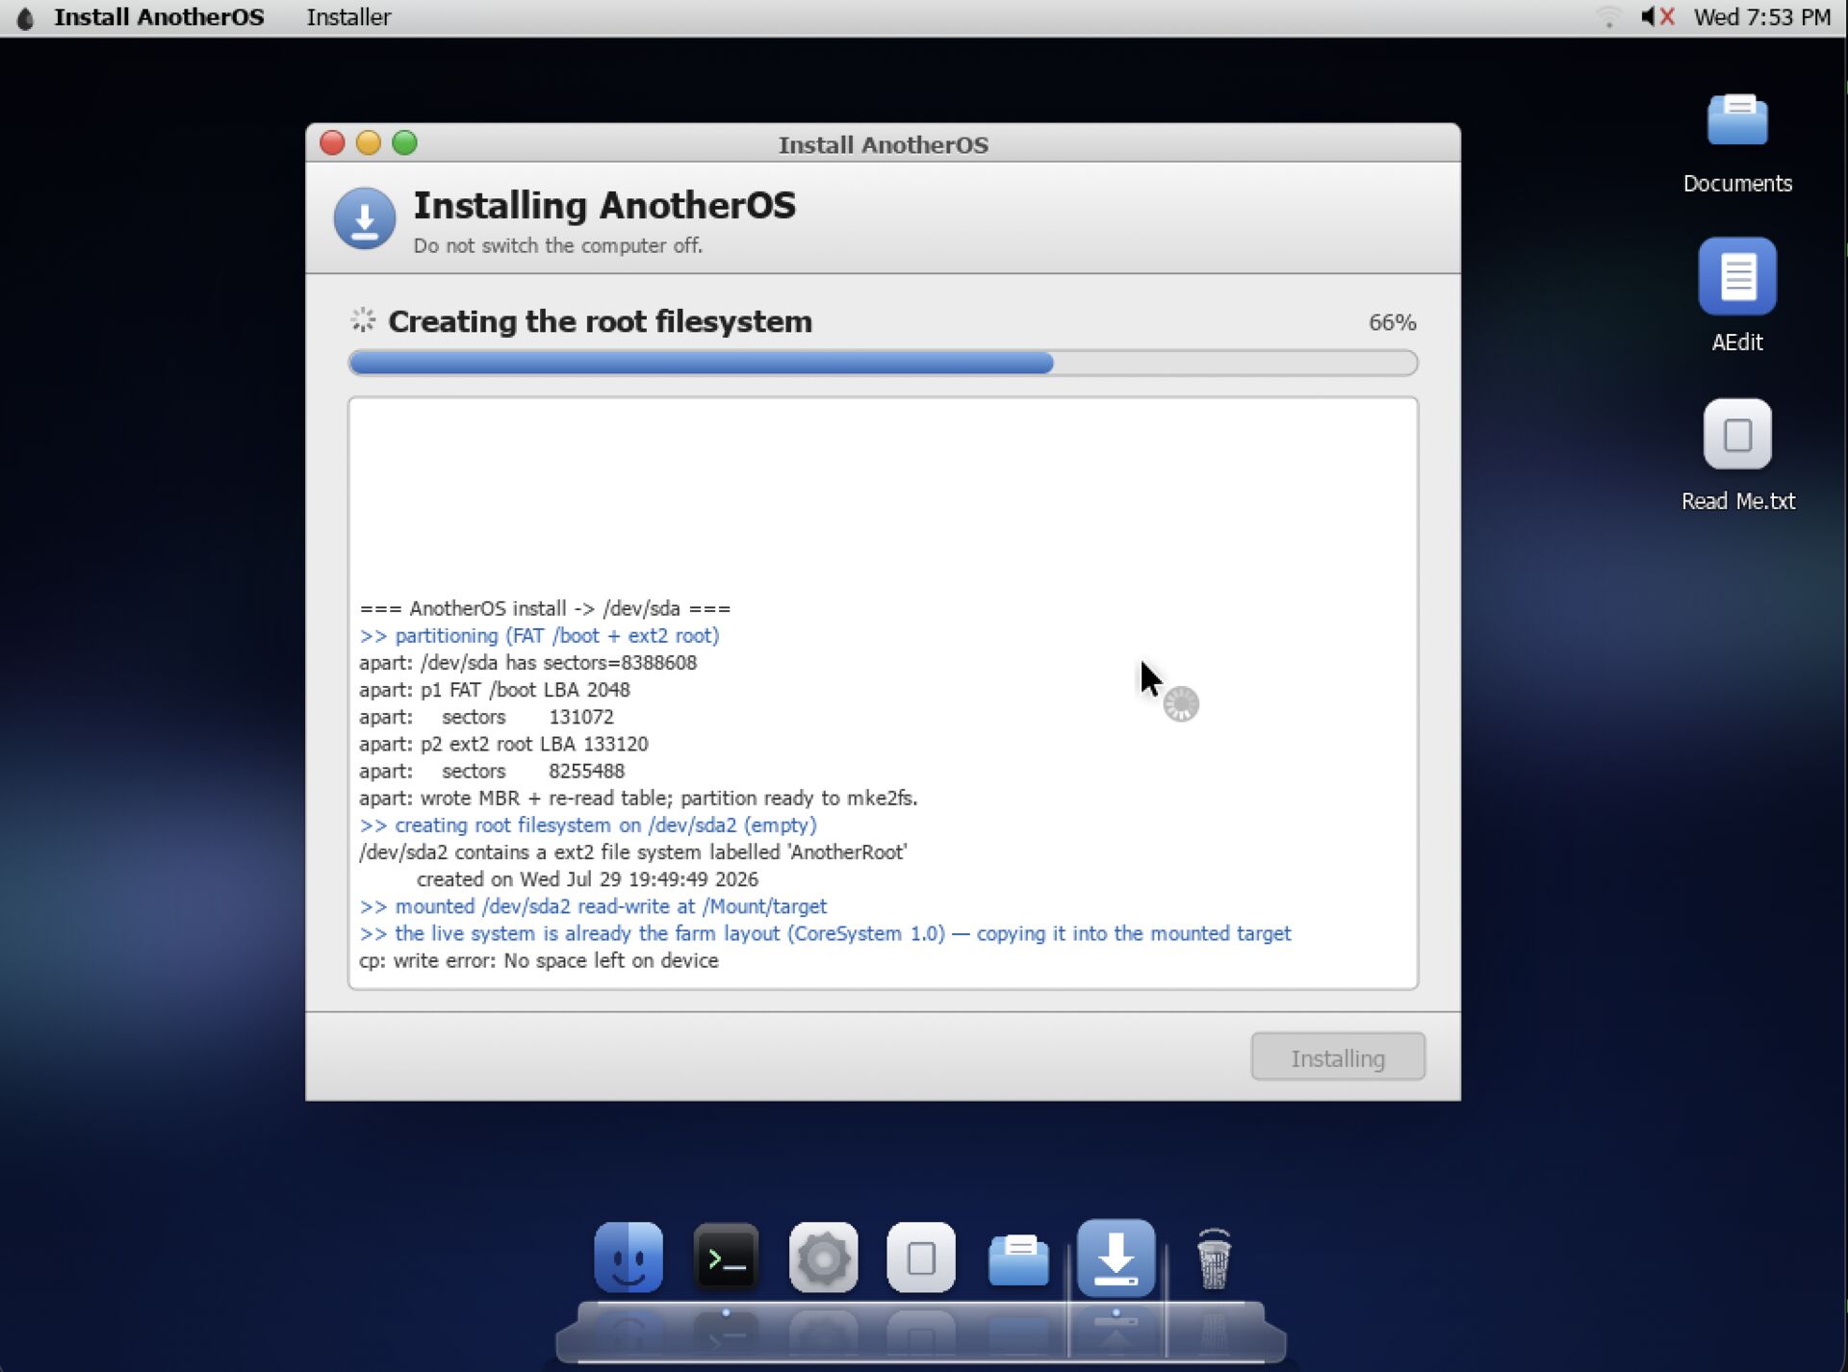
Task: Click the 'wrote MBR + re-read table' line
Action: pos(638,798)
